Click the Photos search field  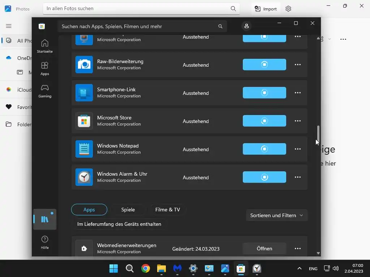pos(141,9)
